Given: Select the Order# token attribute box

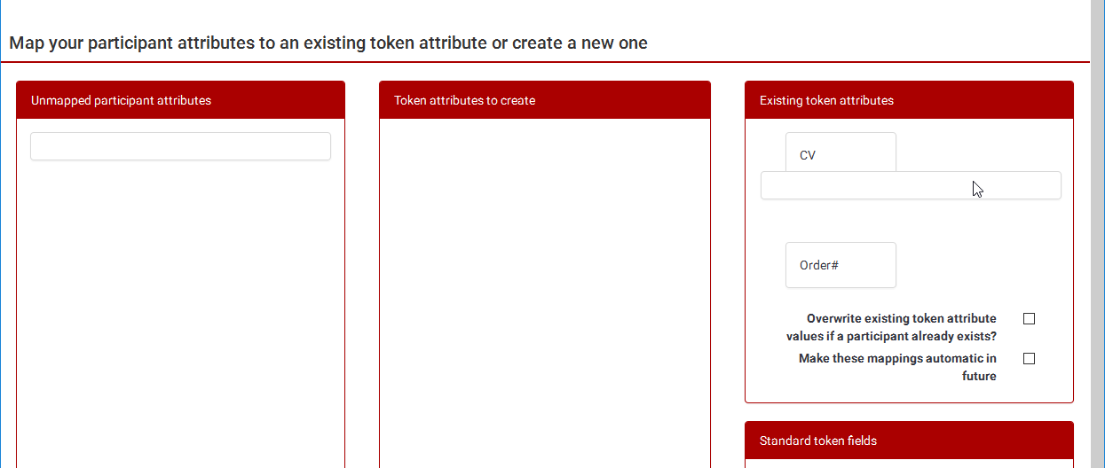Looking at the screenshot, I should (841, 265).
